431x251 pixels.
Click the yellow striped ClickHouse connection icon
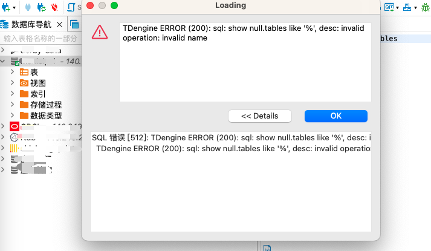[x=13, y=148]
